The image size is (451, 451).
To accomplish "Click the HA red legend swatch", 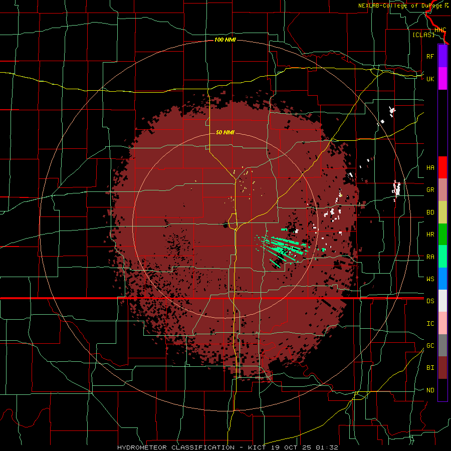I will (442, 167).
